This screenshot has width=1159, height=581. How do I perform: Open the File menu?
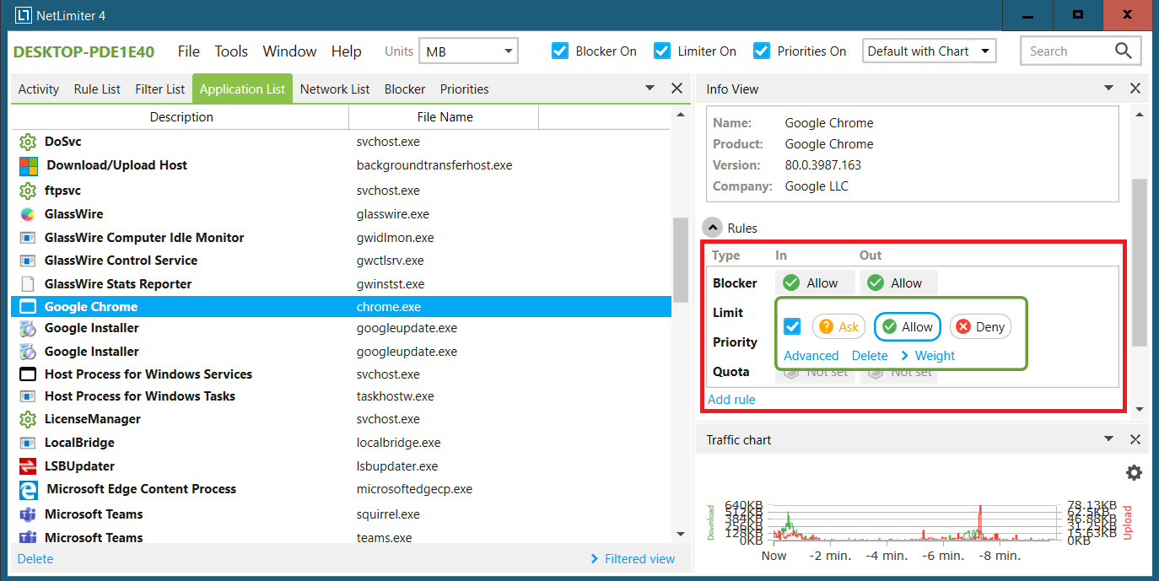coord(189,51)
